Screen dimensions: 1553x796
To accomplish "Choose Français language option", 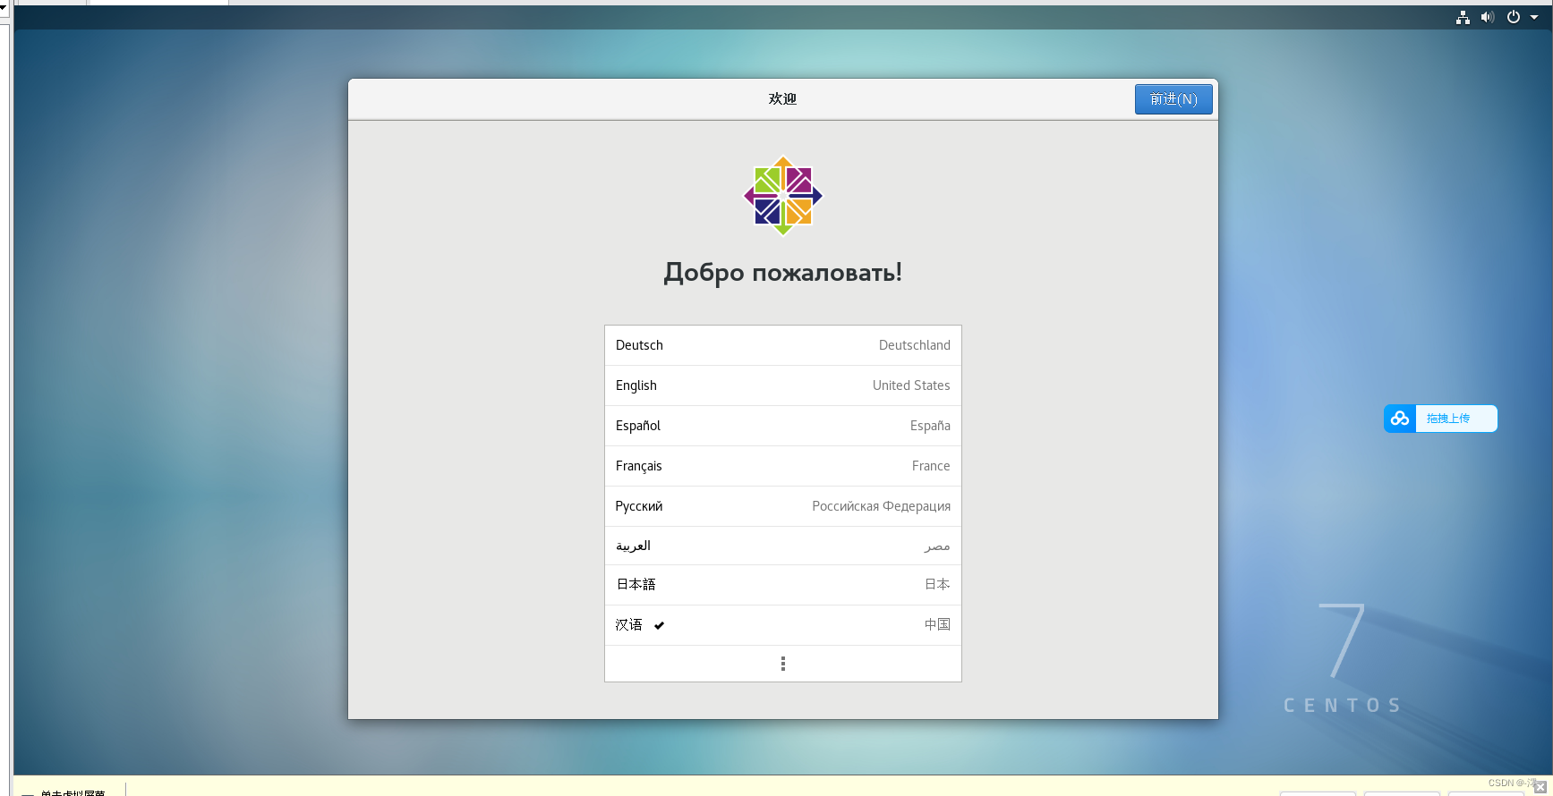I will click(x=783, y=466).
